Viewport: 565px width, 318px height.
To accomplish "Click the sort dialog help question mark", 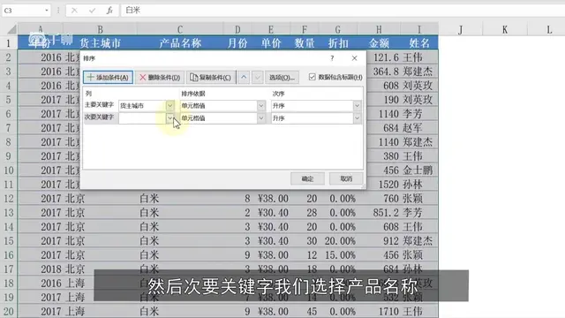I will (332, 58).
